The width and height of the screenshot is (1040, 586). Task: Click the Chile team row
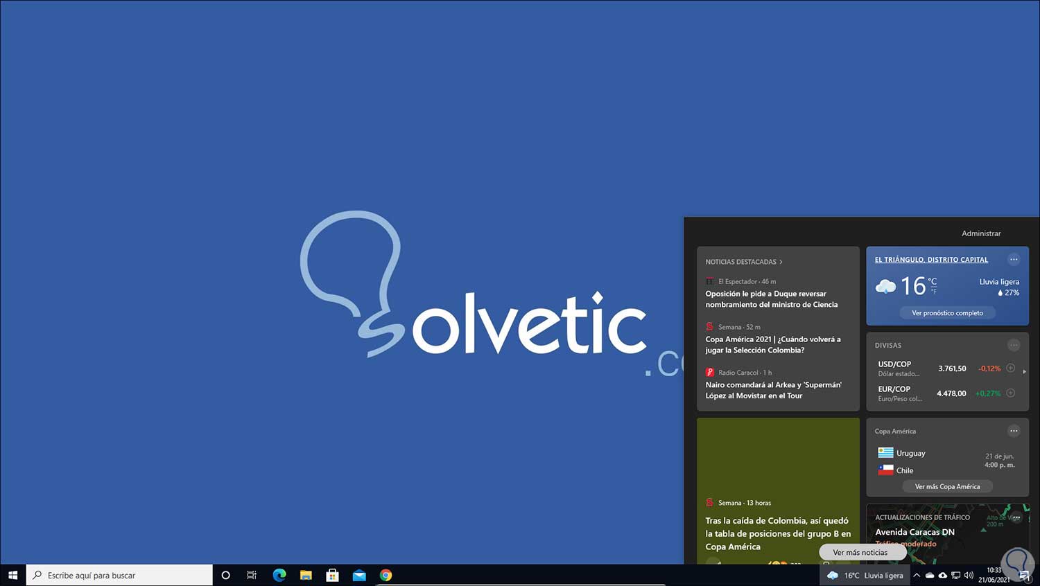coord(896,470)
